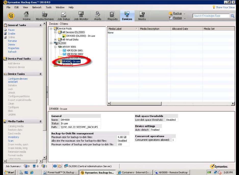239x175 pixels.
Task: Click the Search Knowledge Base field
Action: 211,16
